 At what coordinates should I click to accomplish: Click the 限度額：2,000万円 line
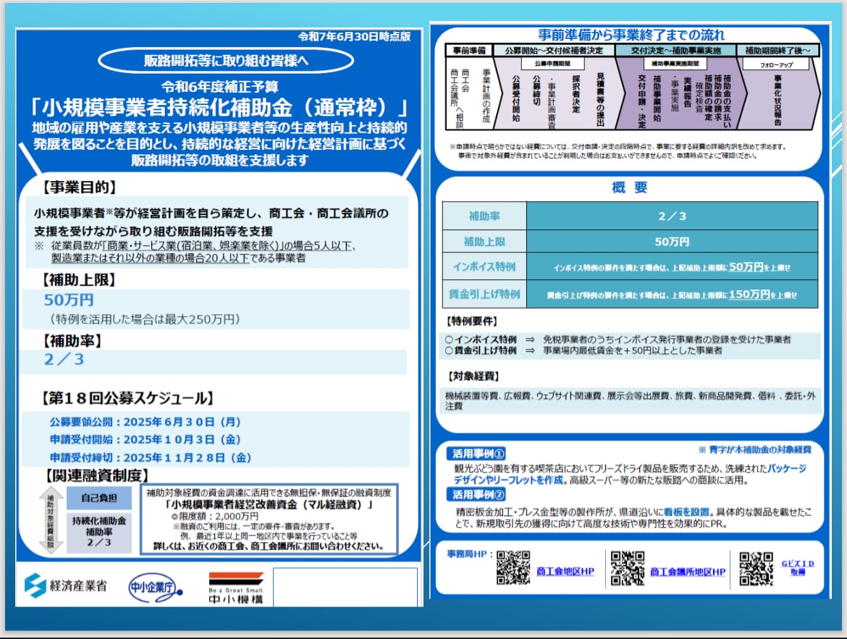215,517
